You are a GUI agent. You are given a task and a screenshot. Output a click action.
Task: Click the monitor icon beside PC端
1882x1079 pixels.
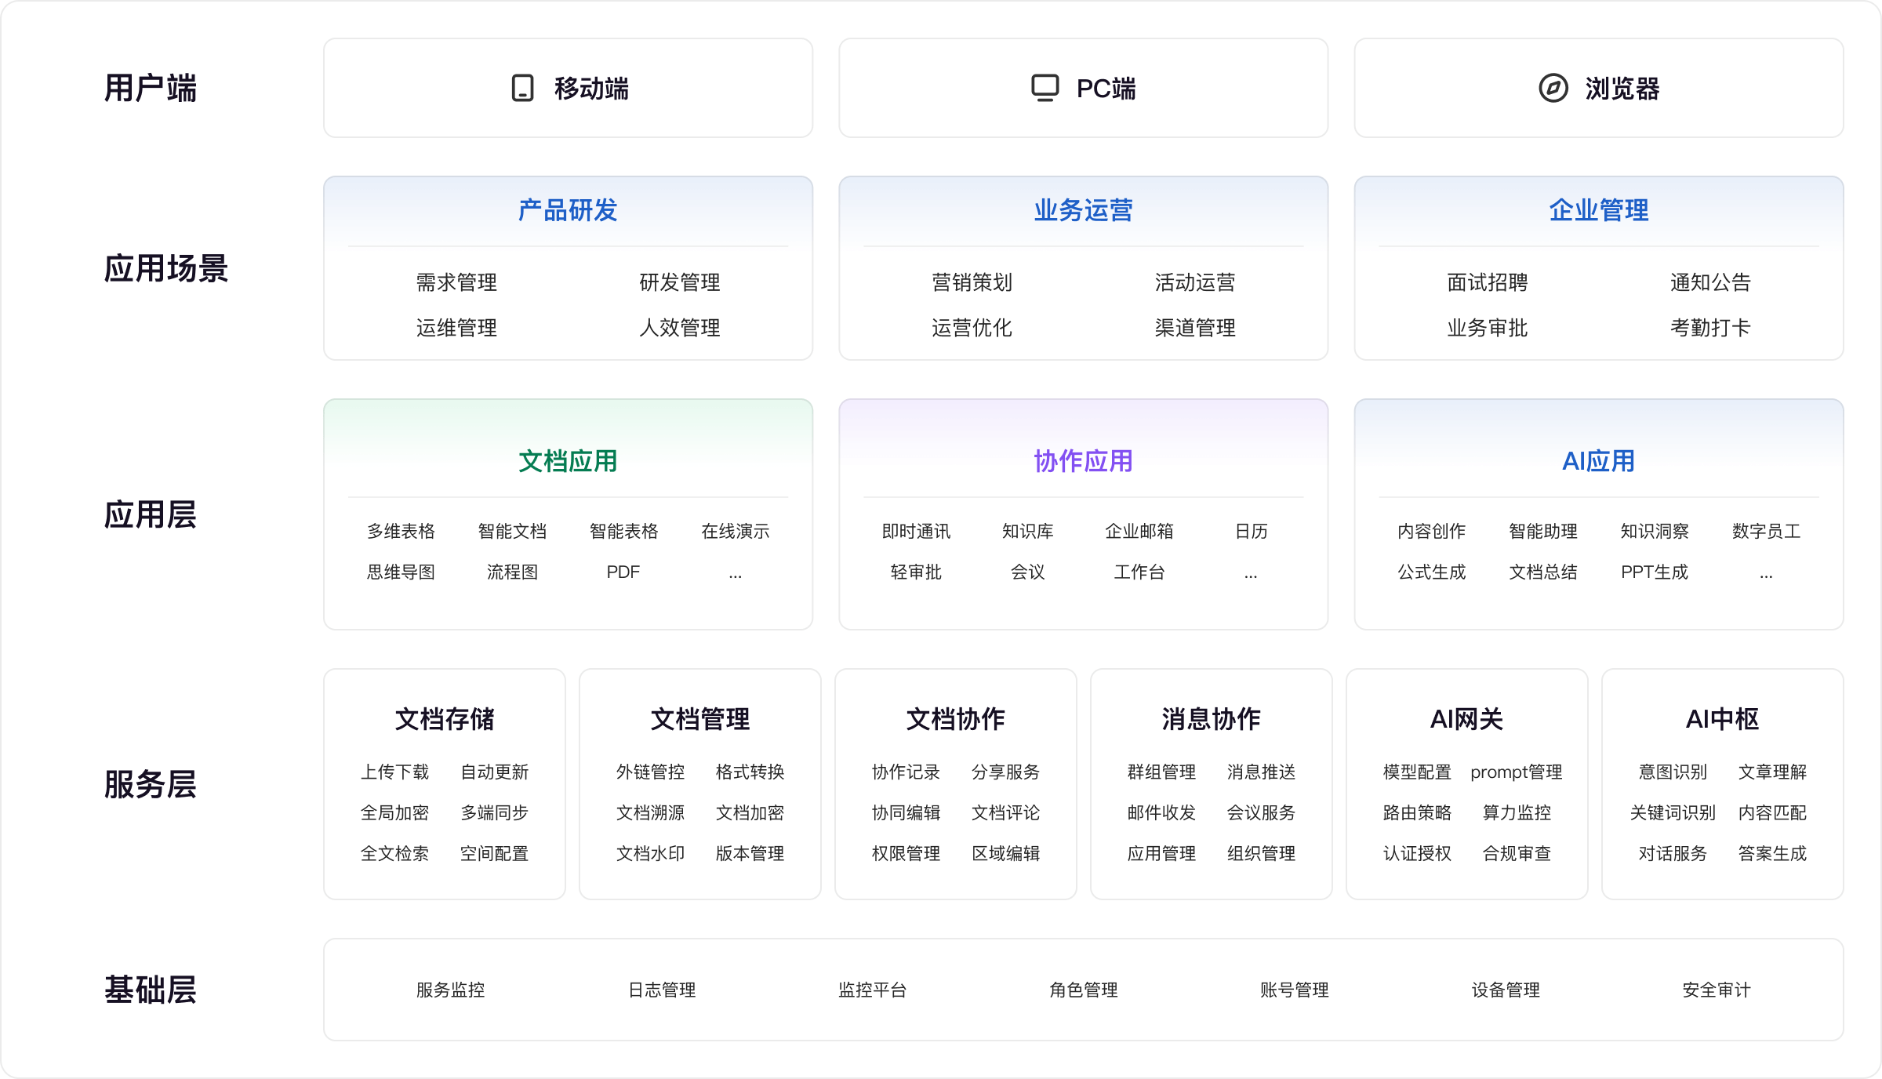1045,88
